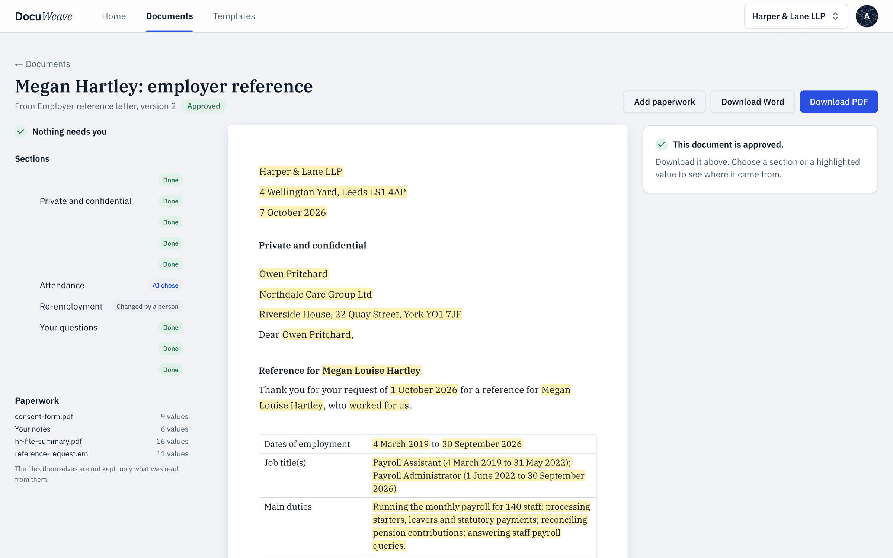Click the Done badge beside Your questions

click(171, 328)
